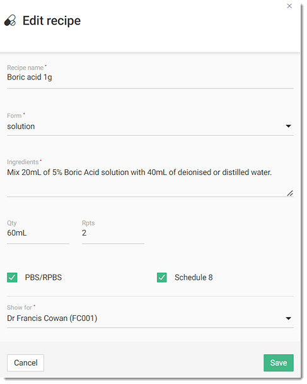Screen dimensions: 307x384
Task: Click Dr Francis Cowan (FC001) selection
Action: [x=52, y=318]
